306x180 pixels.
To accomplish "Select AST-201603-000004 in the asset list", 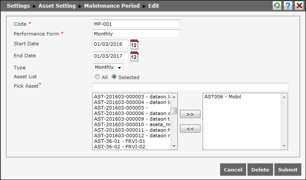I will 132,102.
